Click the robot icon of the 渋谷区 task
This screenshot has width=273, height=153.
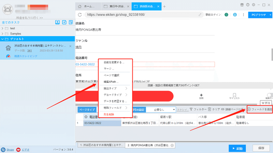click(x=8, y=48)
